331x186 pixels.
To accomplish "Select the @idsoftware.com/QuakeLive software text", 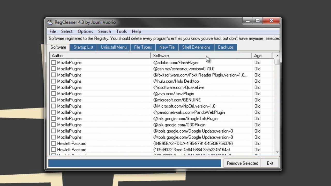I will (179, 87).
